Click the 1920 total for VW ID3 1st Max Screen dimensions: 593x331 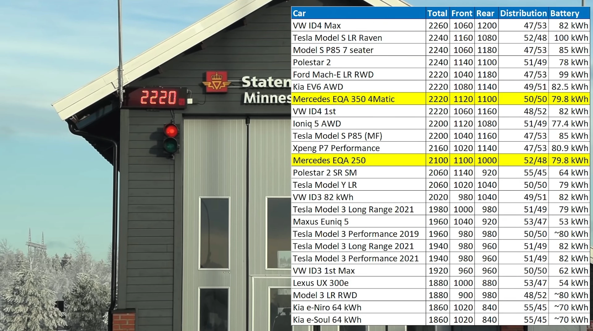tap(438, 271)
